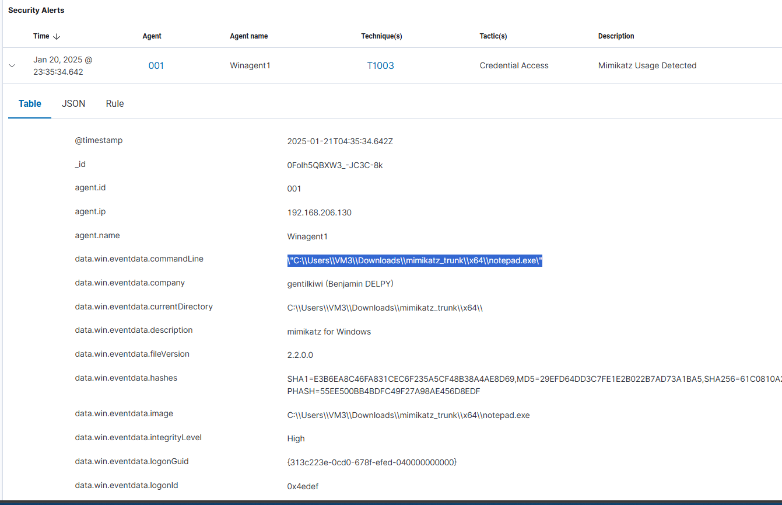Open the Rule tab
782x505 pixels.
(x=115, y=103)
